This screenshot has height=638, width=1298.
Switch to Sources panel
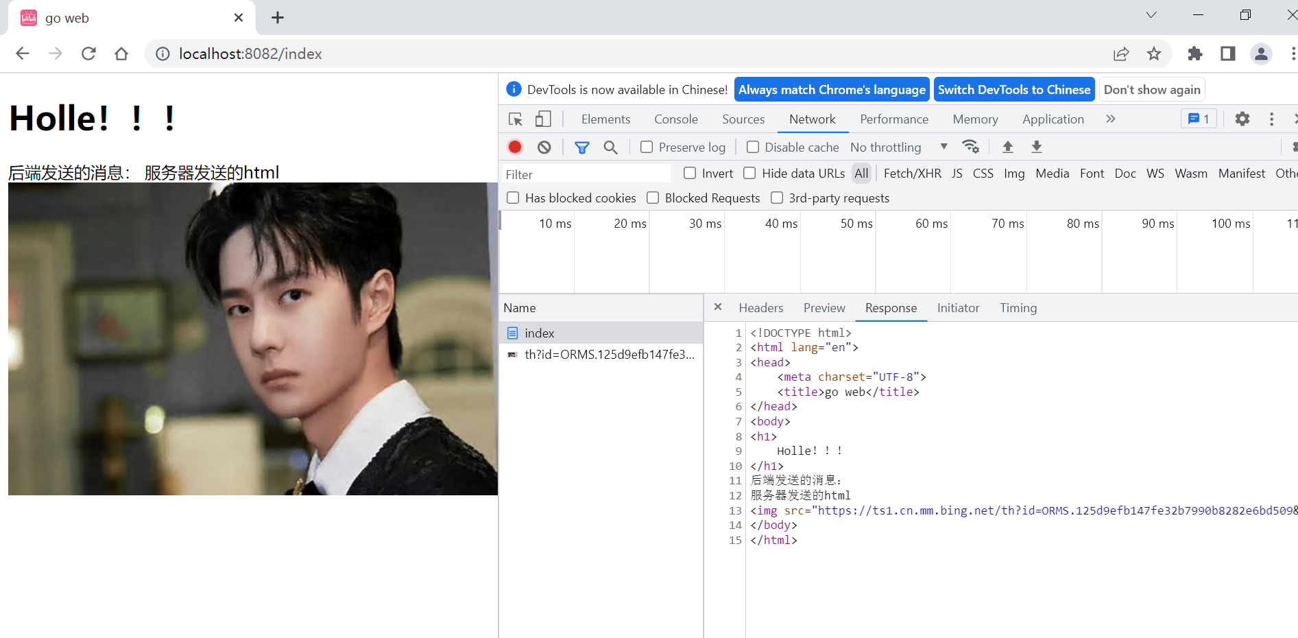(x=743, y=119)
